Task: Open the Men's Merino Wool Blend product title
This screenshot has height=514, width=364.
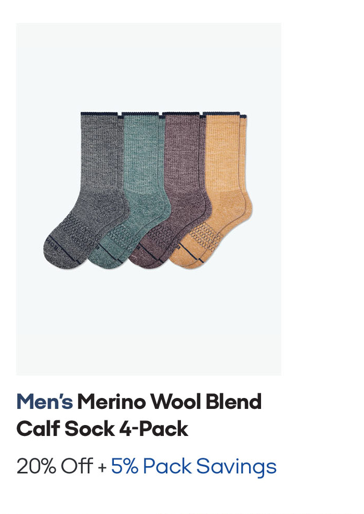Action: (x=139, y=415)
